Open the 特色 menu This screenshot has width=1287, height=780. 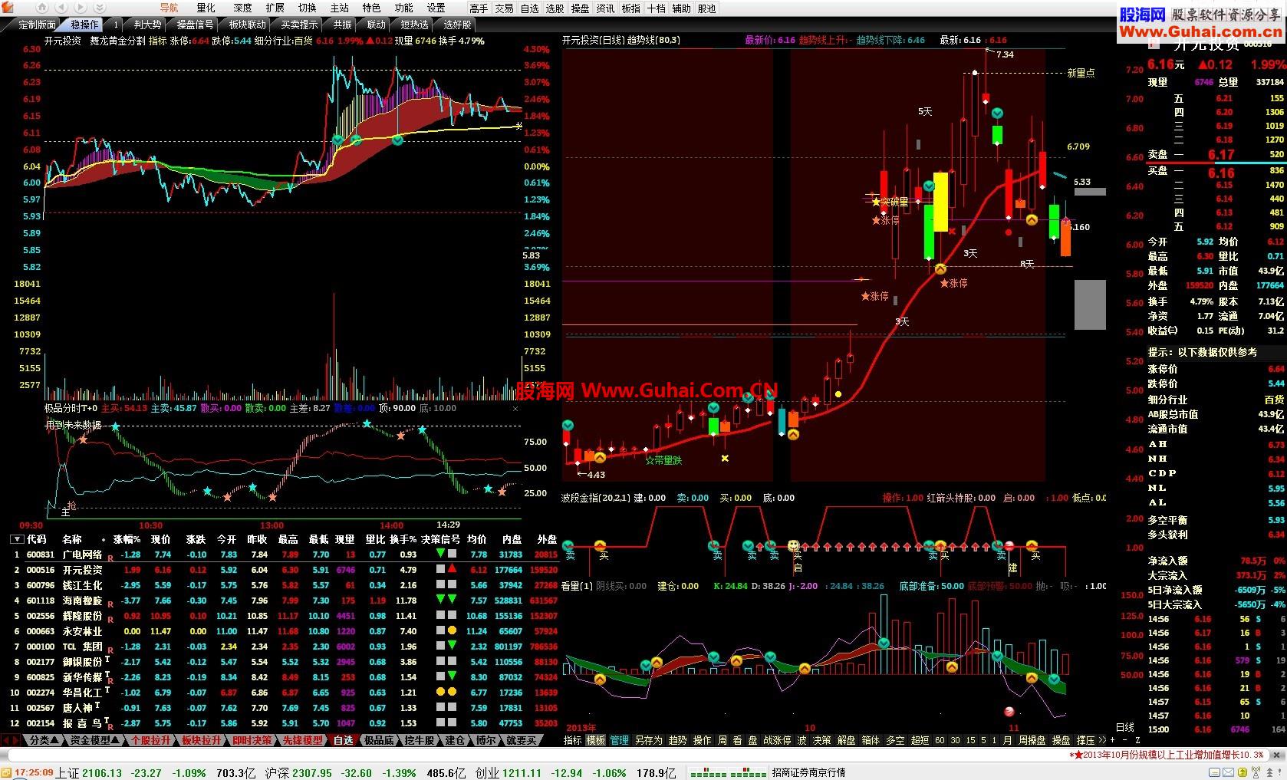pyautogui.click(x=371, y=8)
